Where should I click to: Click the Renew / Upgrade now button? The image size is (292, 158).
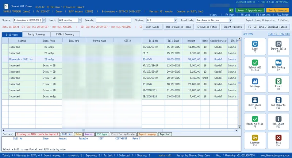click(x=250, y=11)
